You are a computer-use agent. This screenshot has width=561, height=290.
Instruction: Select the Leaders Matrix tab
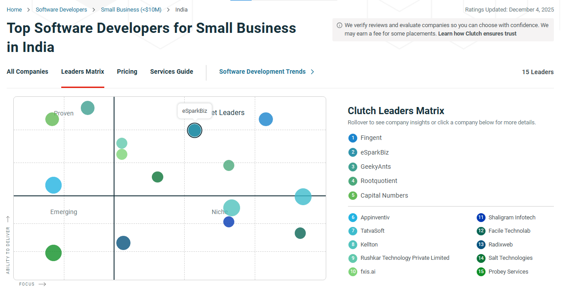tap(83, 72)
